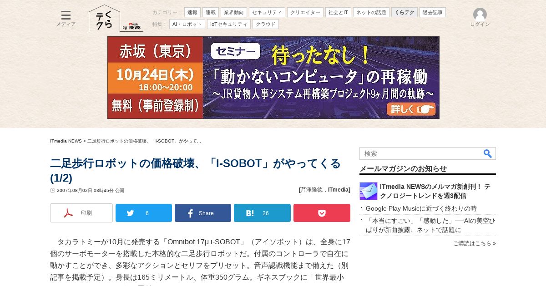
Task: Select the ネットの話題 category
Action: pos(371,12)
